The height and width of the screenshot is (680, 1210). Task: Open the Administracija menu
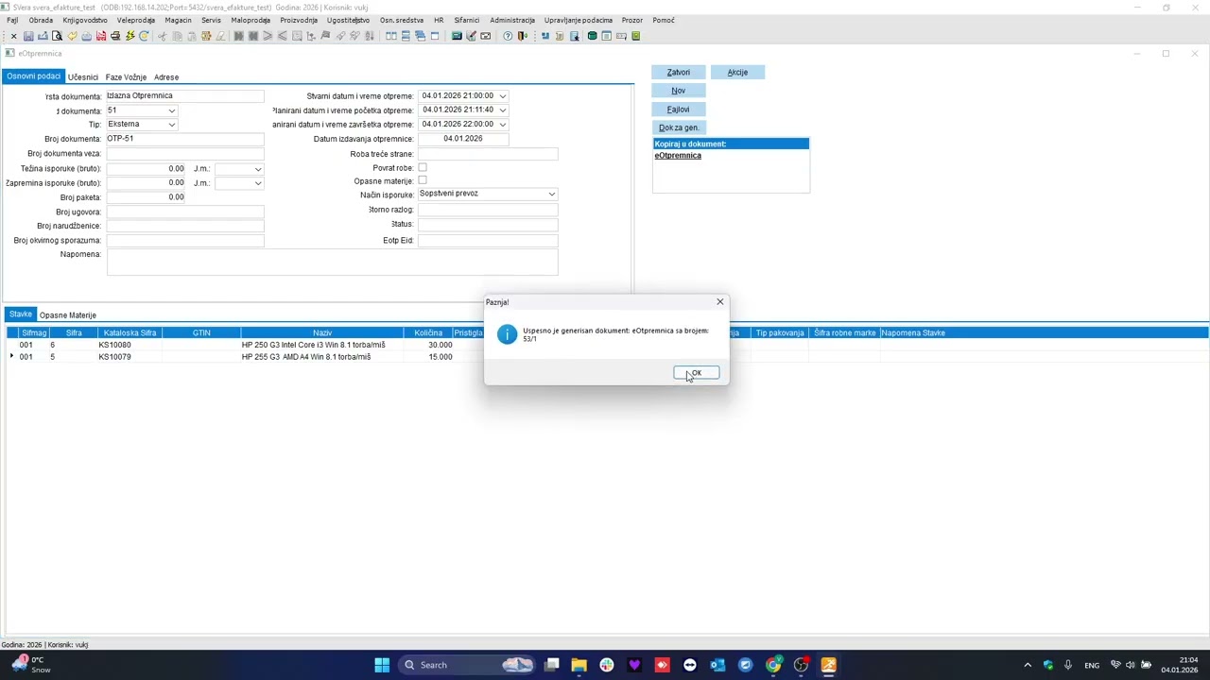512,20
